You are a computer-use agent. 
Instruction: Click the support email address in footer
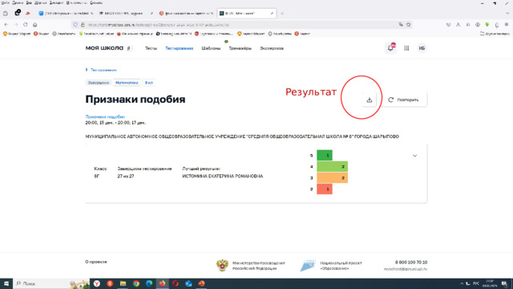[x=406, y=269]
